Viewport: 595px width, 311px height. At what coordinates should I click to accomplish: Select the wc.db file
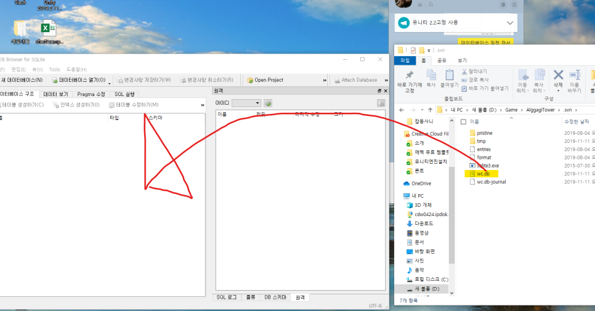coord(483,174)
